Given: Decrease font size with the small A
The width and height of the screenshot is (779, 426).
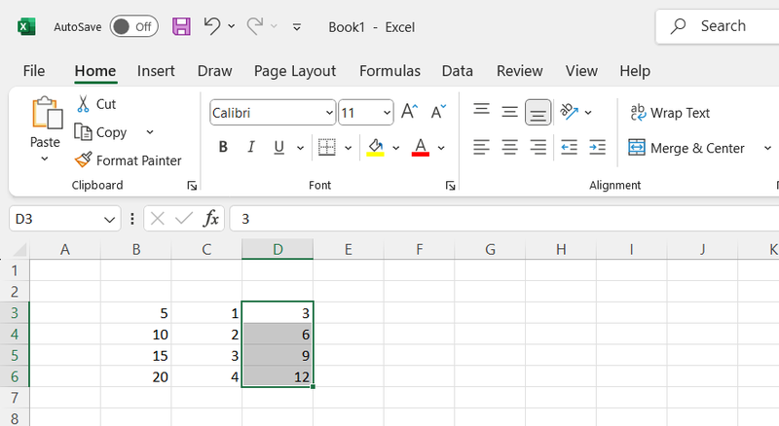Looking at the screenshot, I should point(438,112).
